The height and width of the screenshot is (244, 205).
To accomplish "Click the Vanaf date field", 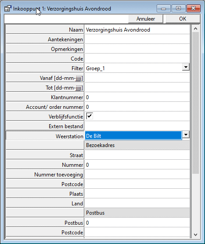I will [x=137, y=78].
